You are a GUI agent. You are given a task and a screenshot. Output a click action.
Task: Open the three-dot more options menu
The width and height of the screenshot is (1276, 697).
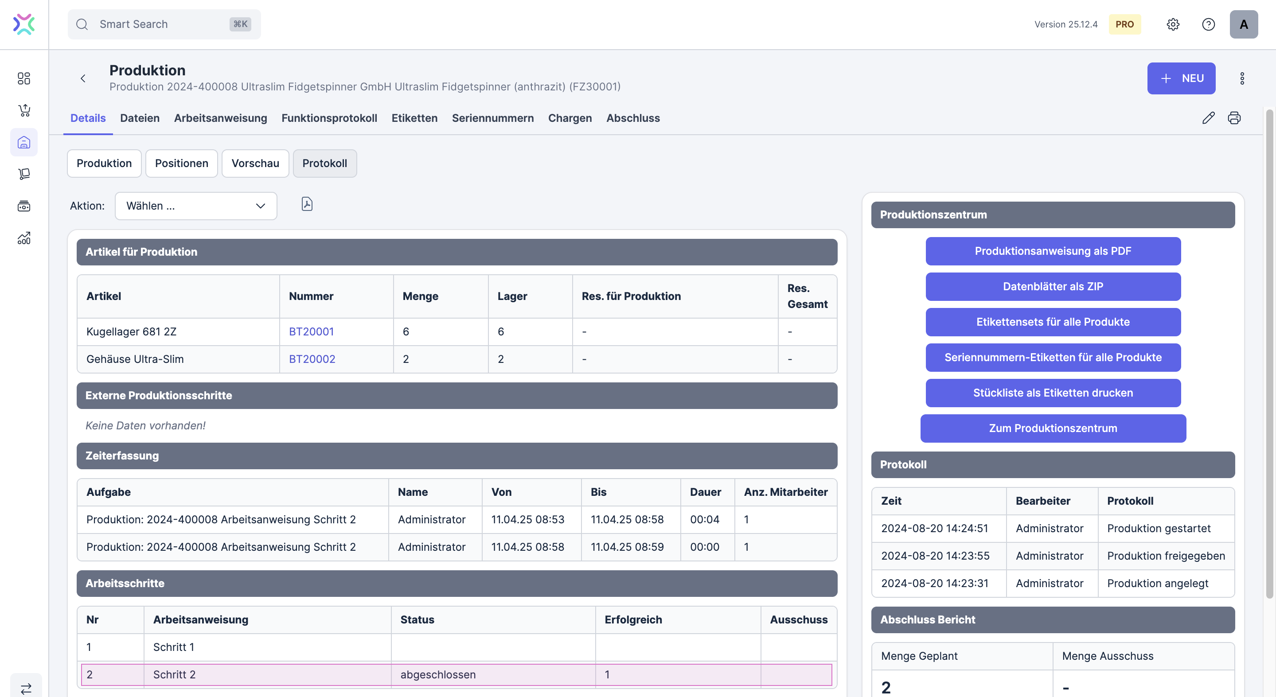(1242, 78)
